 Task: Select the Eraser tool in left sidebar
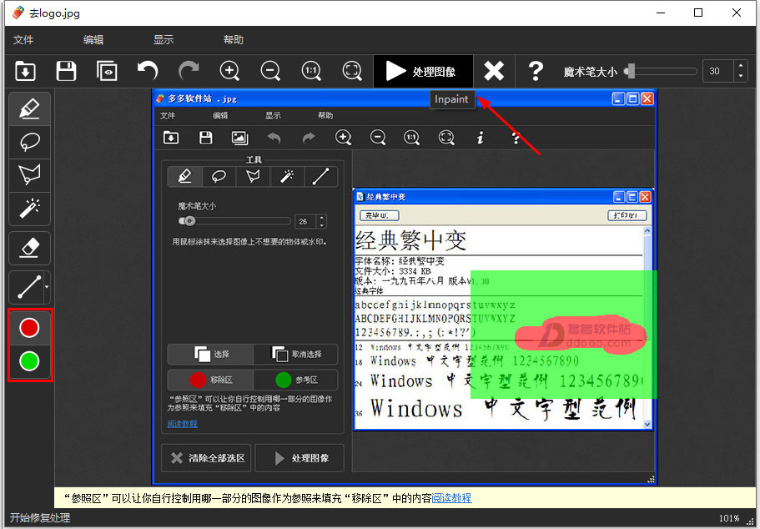tap(29, 249)
